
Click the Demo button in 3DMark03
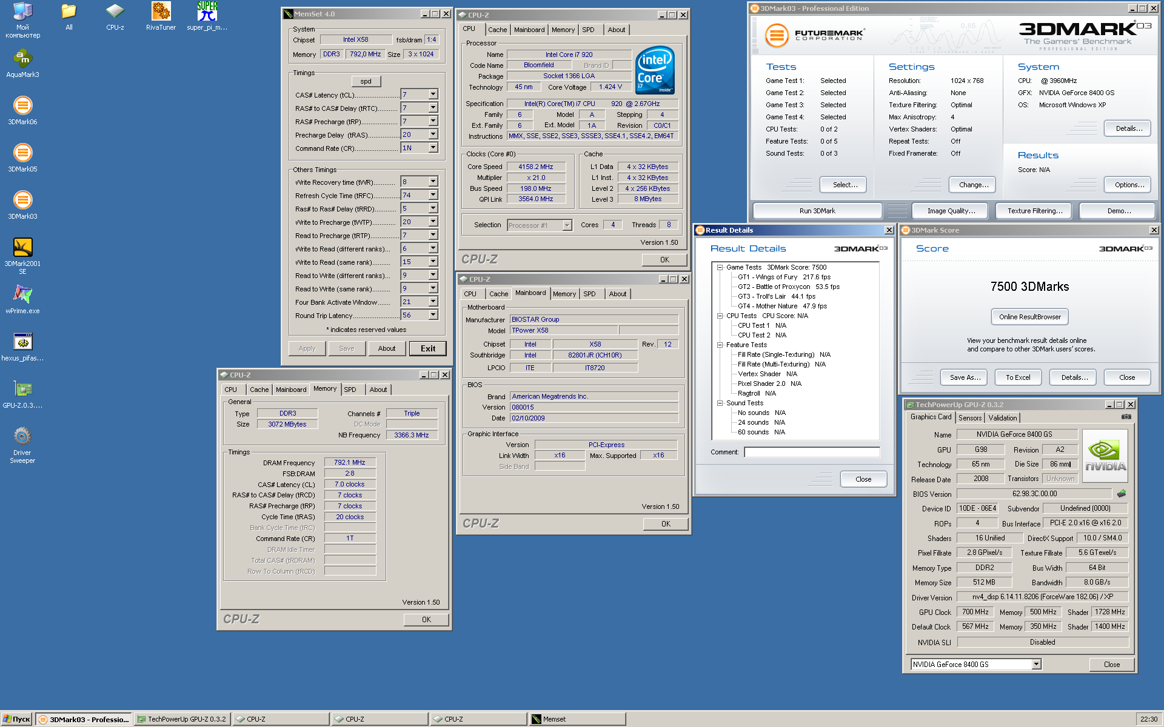[x=1119, y=211]
